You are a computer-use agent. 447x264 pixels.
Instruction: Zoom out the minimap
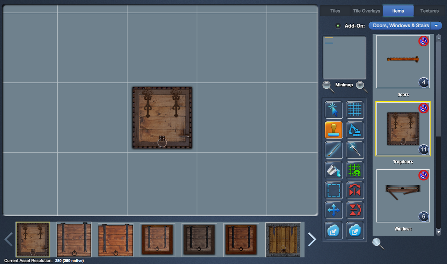328,86
